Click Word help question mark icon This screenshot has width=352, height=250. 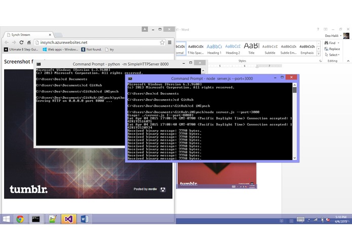318,29
